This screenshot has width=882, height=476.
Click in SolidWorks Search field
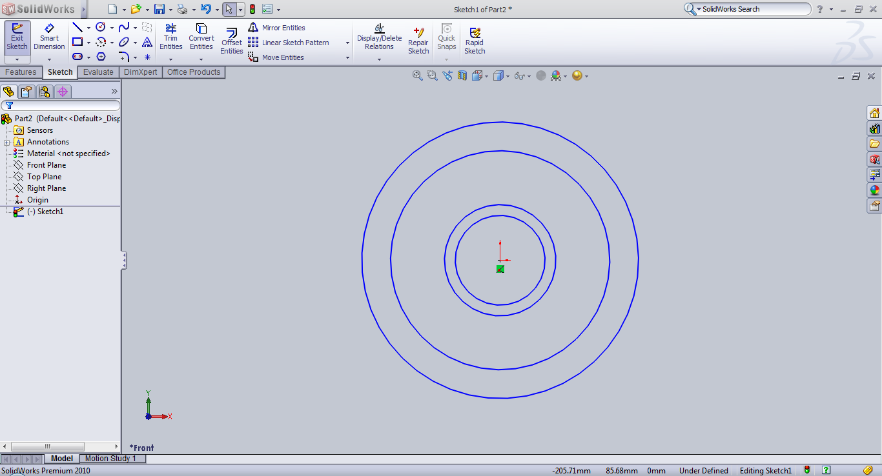tap(749, 9)
